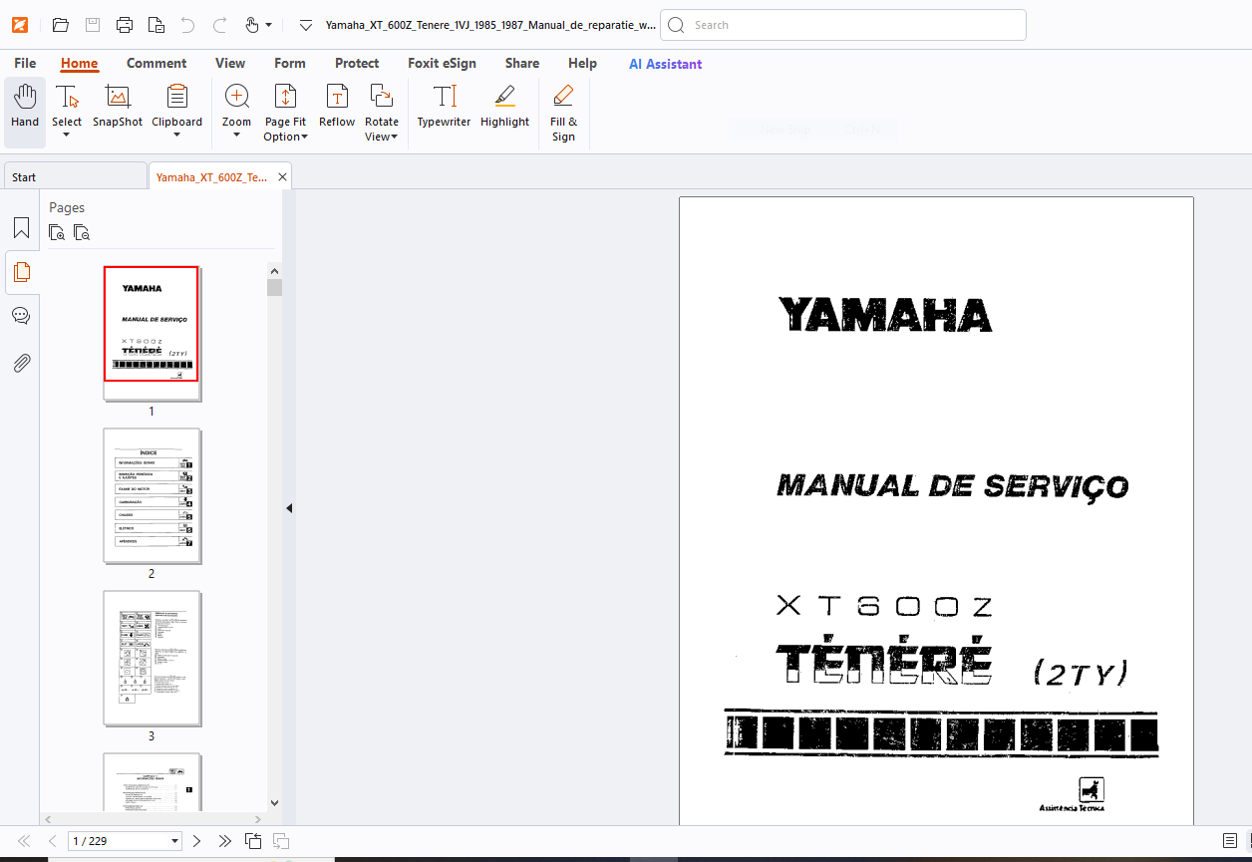The height and width of the screenshot is (862, 1252).
Task: Open the Foxit eSign tab
Action: point(442,64)
